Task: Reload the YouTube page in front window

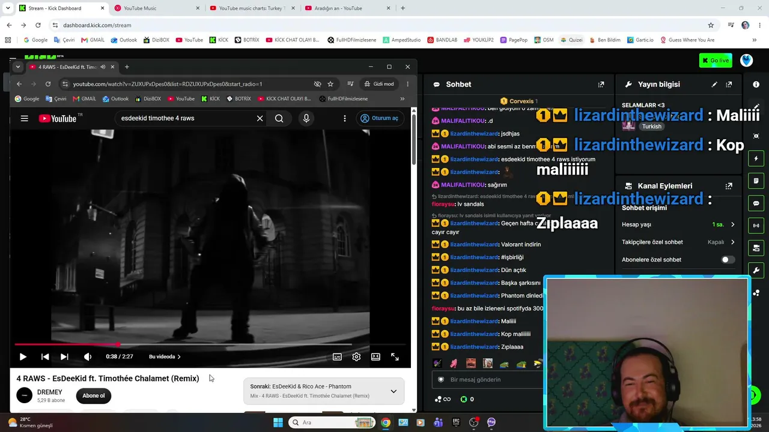Action: (x=48, y=84)
